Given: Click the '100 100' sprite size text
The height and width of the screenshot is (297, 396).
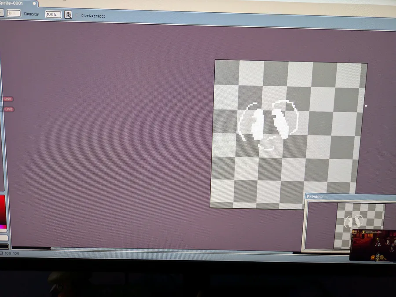Looking at the screenshot, I should point(12,253).
